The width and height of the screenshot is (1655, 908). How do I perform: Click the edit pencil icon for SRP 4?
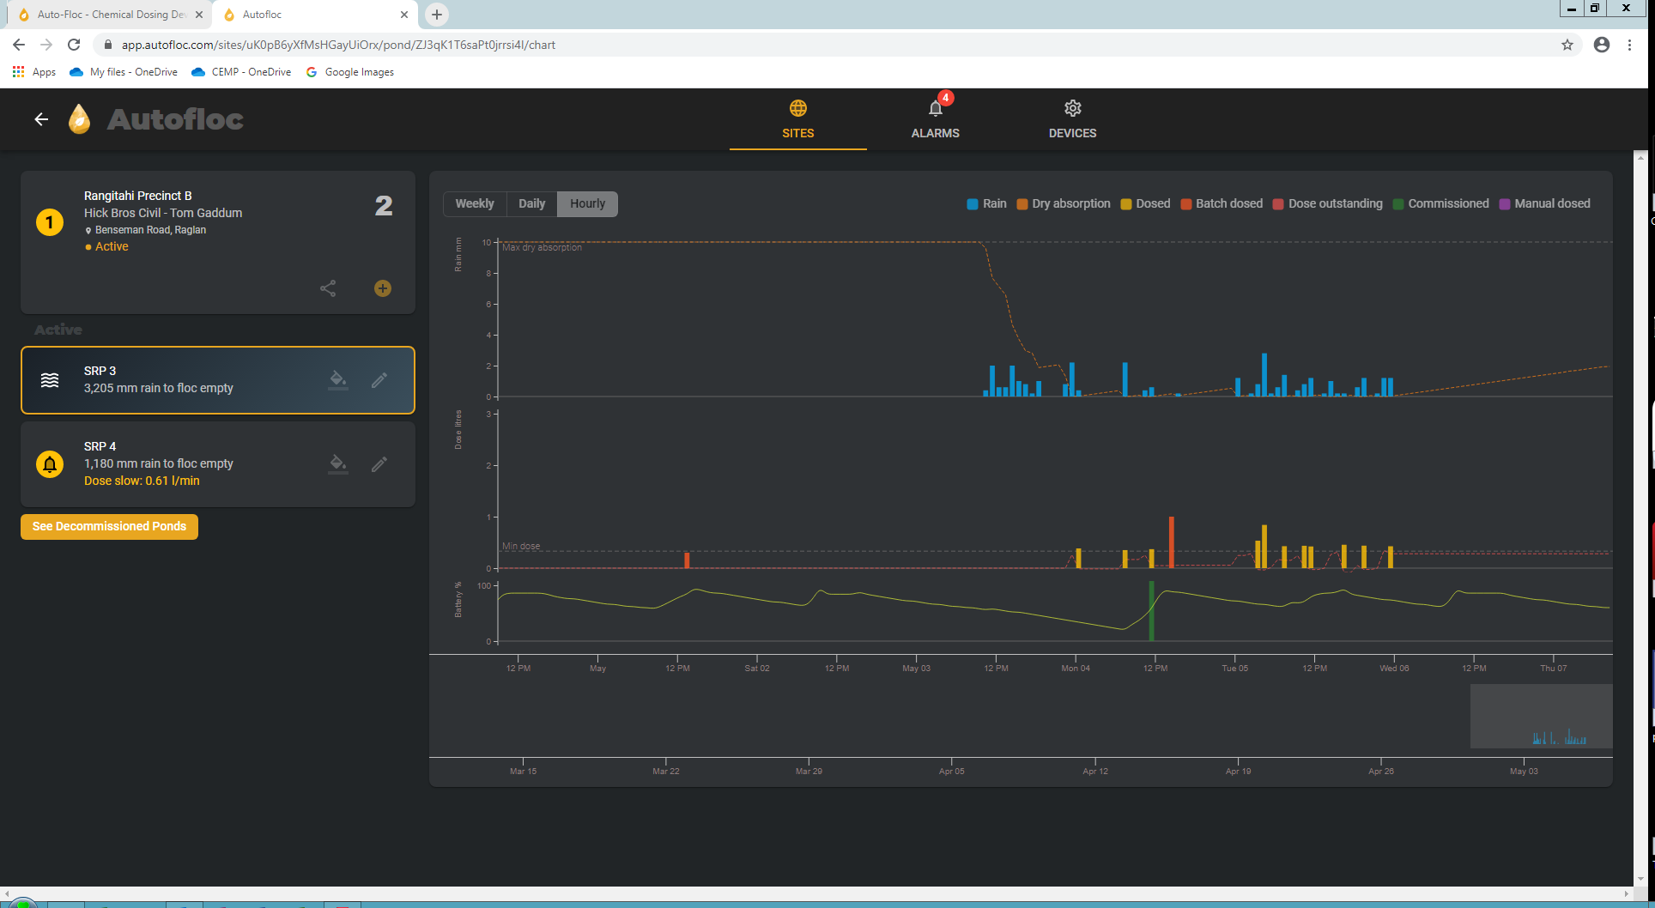379,464
